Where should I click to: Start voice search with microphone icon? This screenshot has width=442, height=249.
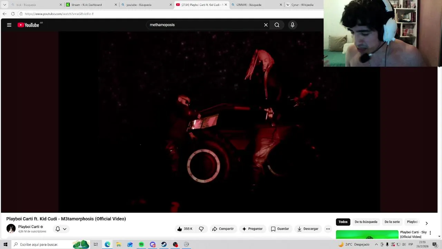tap(292, 25)
